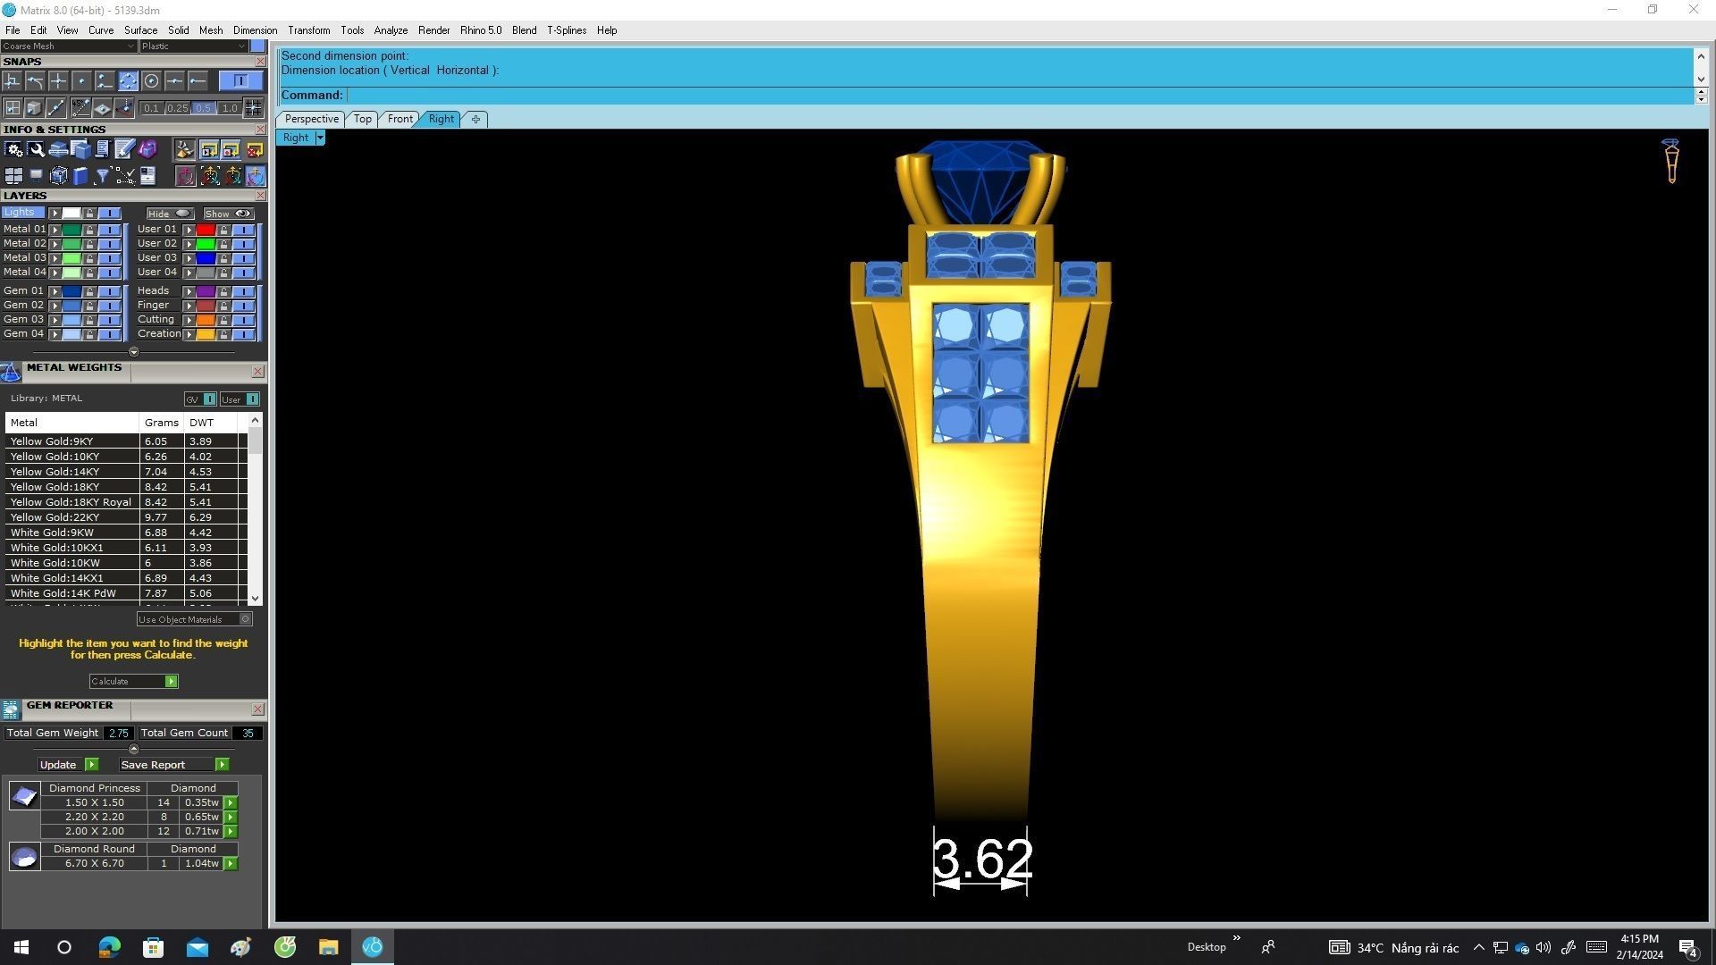Open the T-Splines menu
The height and width of the screenshot is (965, 1716).
(566, 30)
